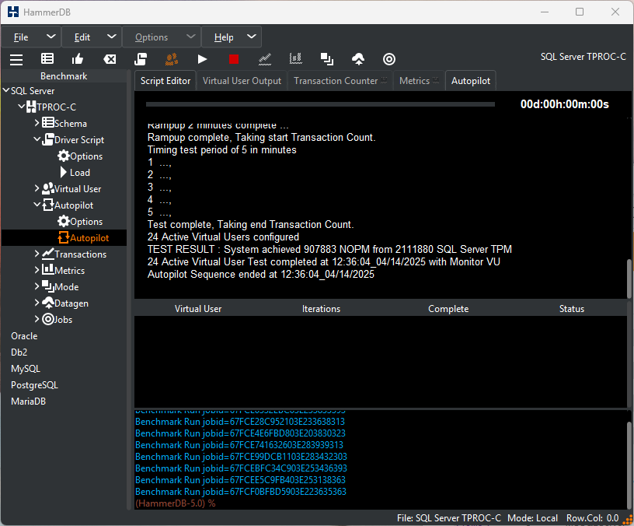The height and width of the screenshot is (526, 634).
Task: Click the Status column header
Action: click(571, 309)
